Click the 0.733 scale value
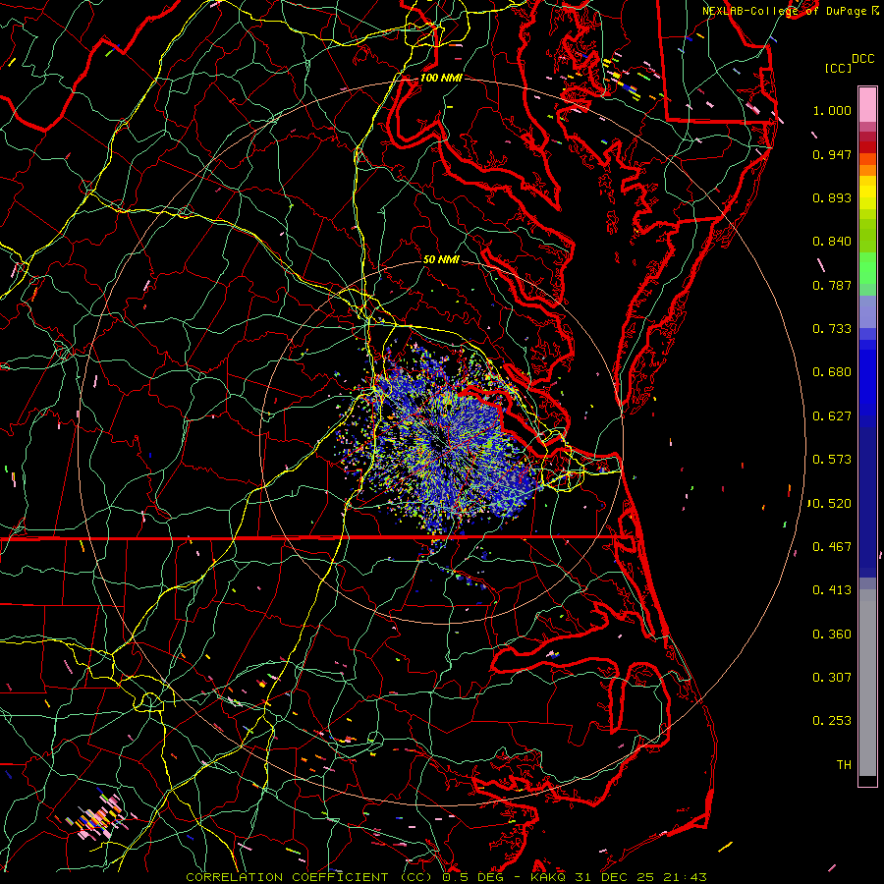Image resolution: width=884 pixels, height=884 pixels. point(832,329)
